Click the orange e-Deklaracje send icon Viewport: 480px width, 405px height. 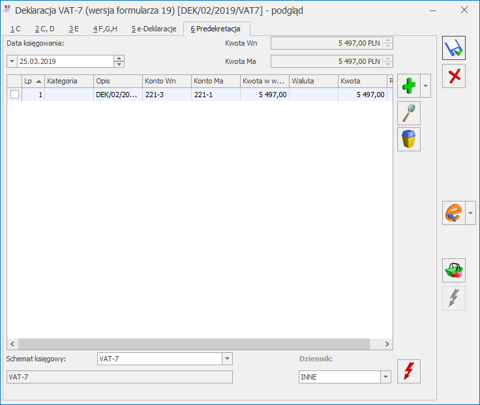pos(454,213)
